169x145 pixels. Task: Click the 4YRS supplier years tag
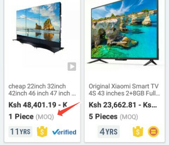click(x=108, y=132)
